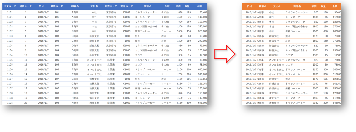Select 金額 header in blue table
This screenshot has height=132, width=356.
click(x=200, y=6)
